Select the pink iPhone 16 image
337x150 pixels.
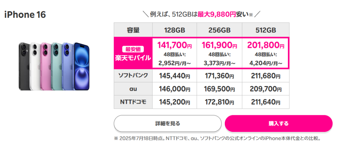tap(45, 66)
